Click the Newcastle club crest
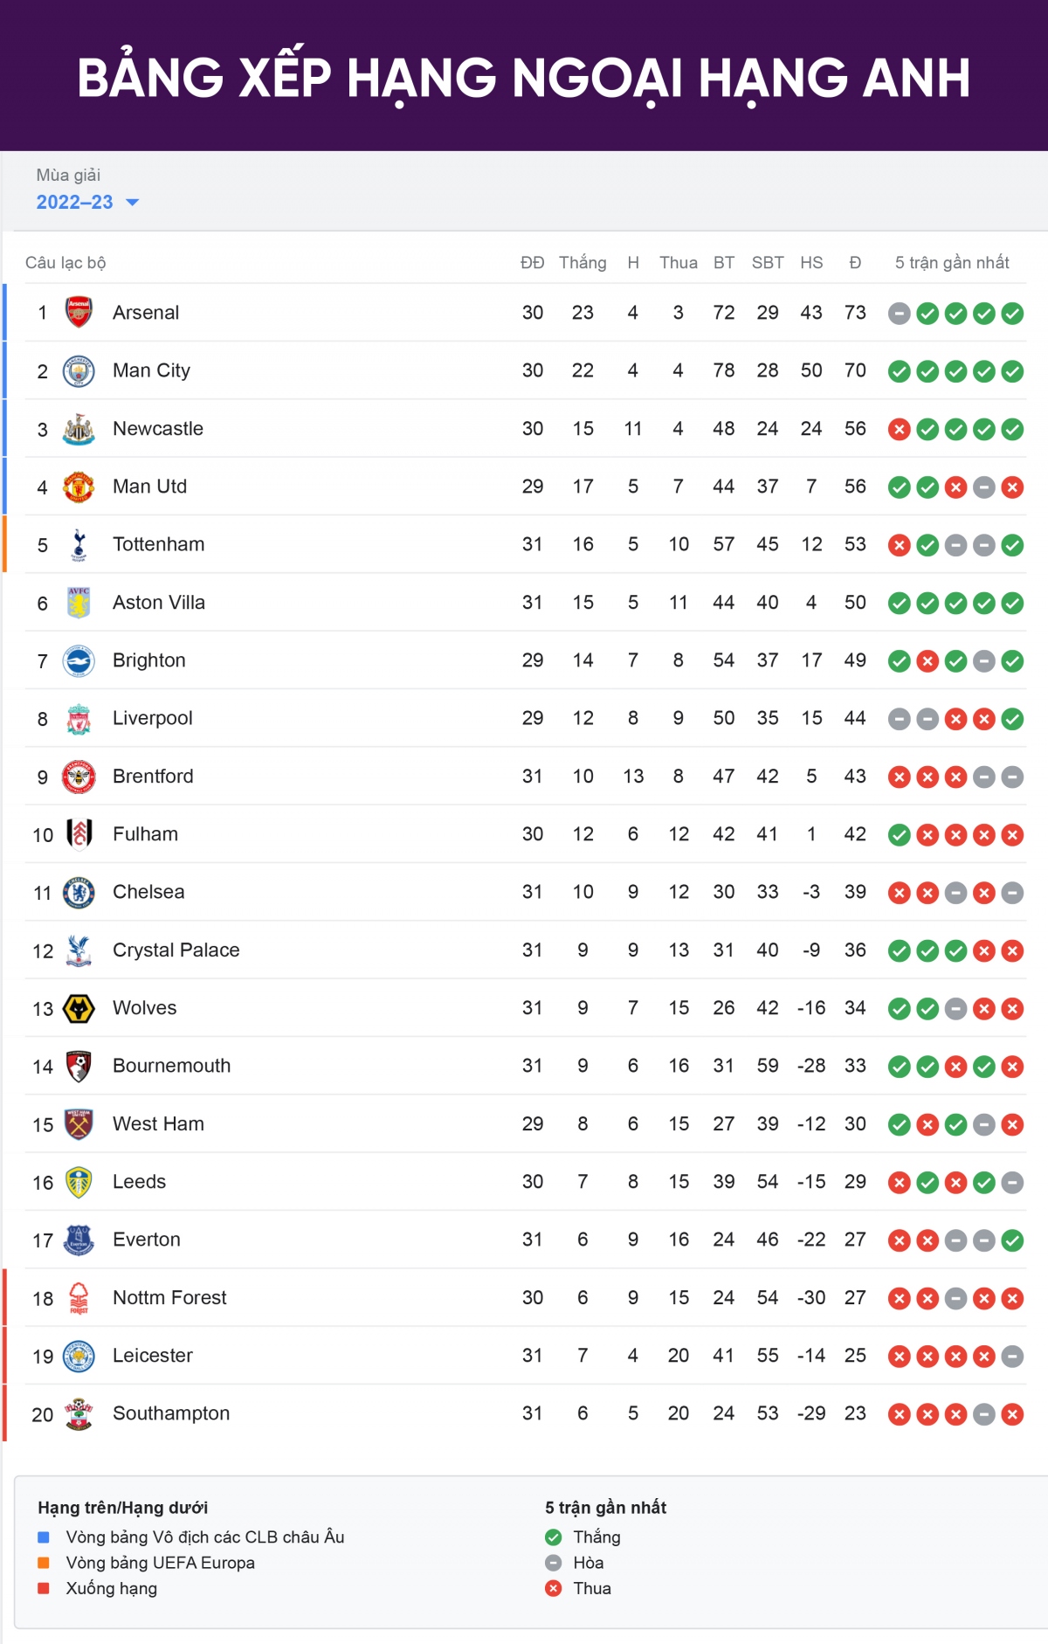This screenshot has height=1644, width=1048. [x=79, y=429]
